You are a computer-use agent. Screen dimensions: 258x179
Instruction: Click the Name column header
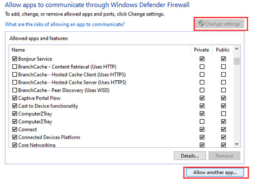coord(100,50)
